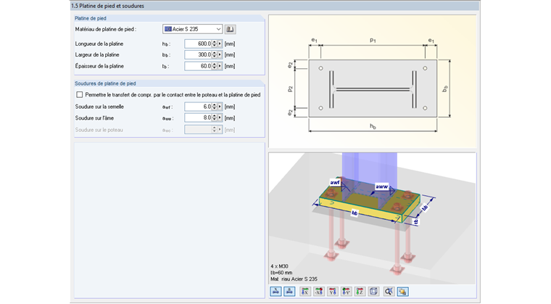This screenshot has height=304, width=551.
Task: Open the material library book icon
Action: click(230, 29)
